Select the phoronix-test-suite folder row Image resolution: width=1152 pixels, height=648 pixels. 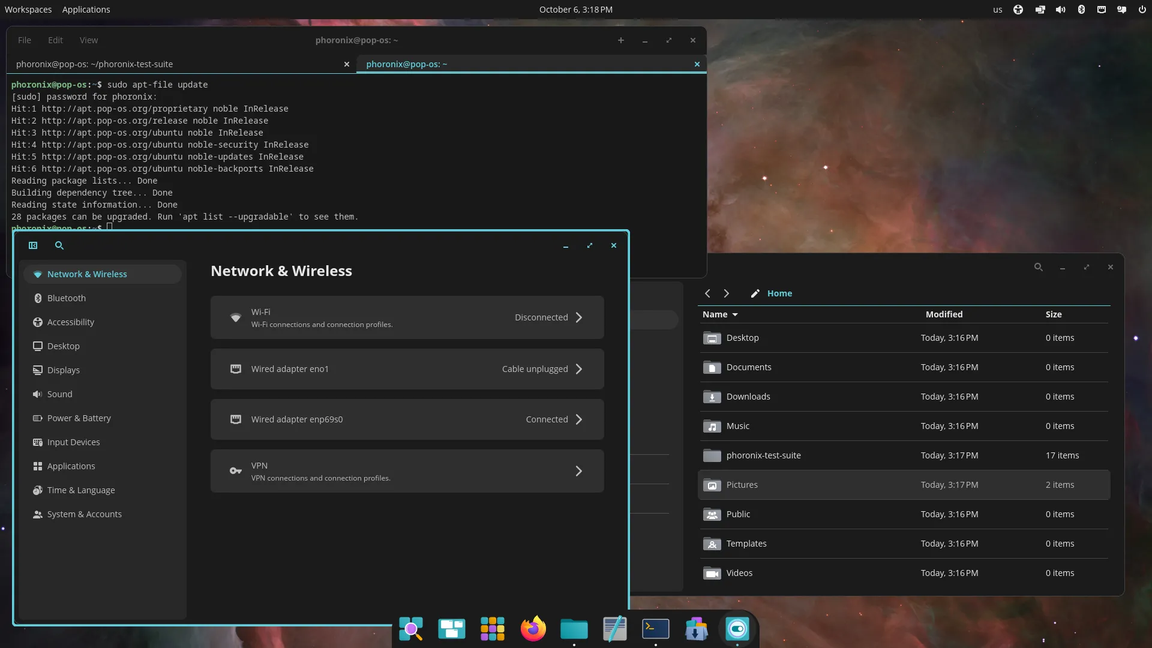click(763, 455)
